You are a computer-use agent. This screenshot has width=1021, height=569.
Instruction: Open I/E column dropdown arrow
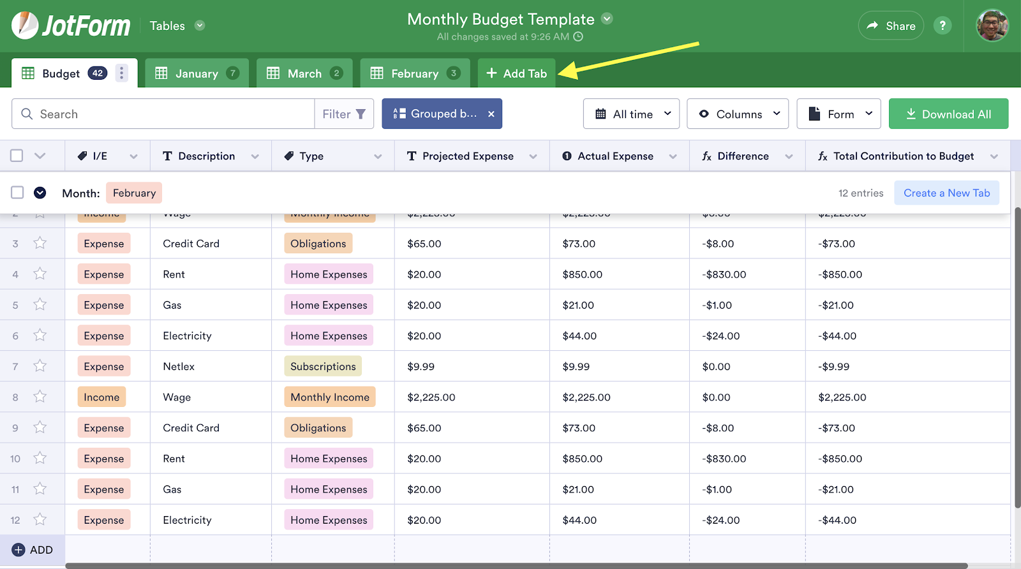(x=133, y=156)
